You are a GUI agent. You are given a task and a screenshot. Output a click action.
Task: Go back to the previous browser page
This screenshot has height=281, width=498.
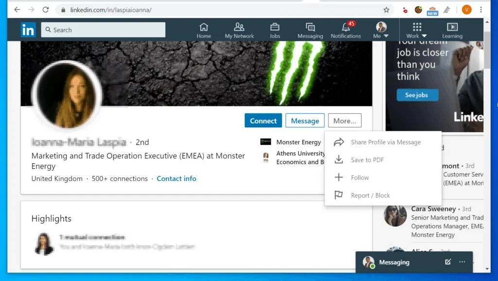pos(17,10)
